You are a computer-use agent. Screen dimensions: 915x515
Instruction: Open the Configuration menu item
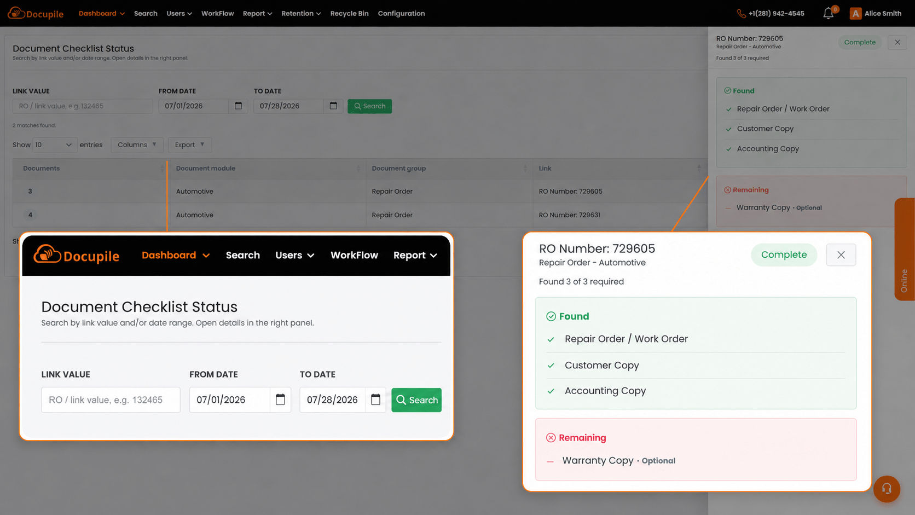click(401, 13)
